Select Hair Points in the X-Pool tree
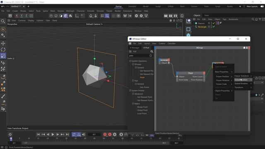265x149 pixels. 145,87
